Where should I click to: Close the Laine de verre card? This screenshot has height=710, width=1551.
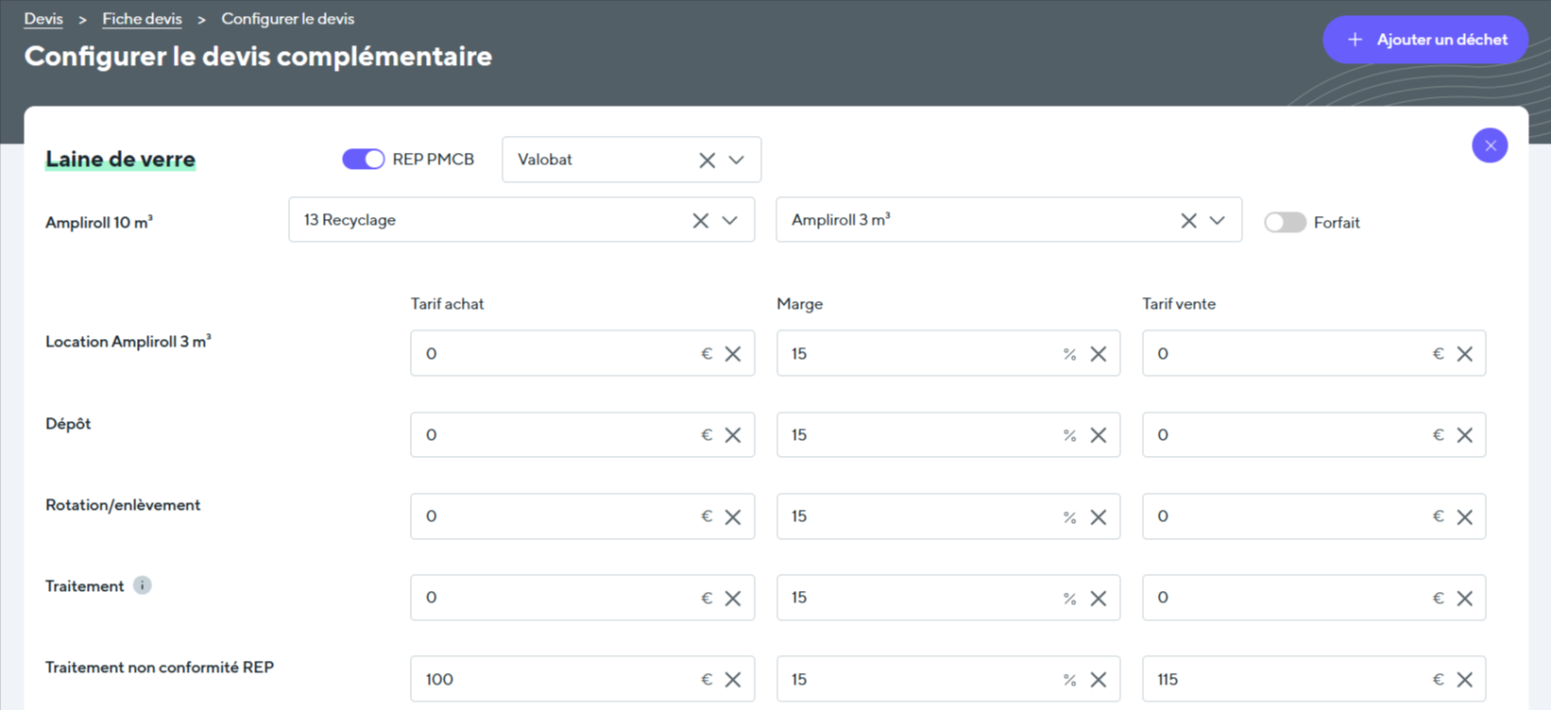click(x=1489, y=145)
